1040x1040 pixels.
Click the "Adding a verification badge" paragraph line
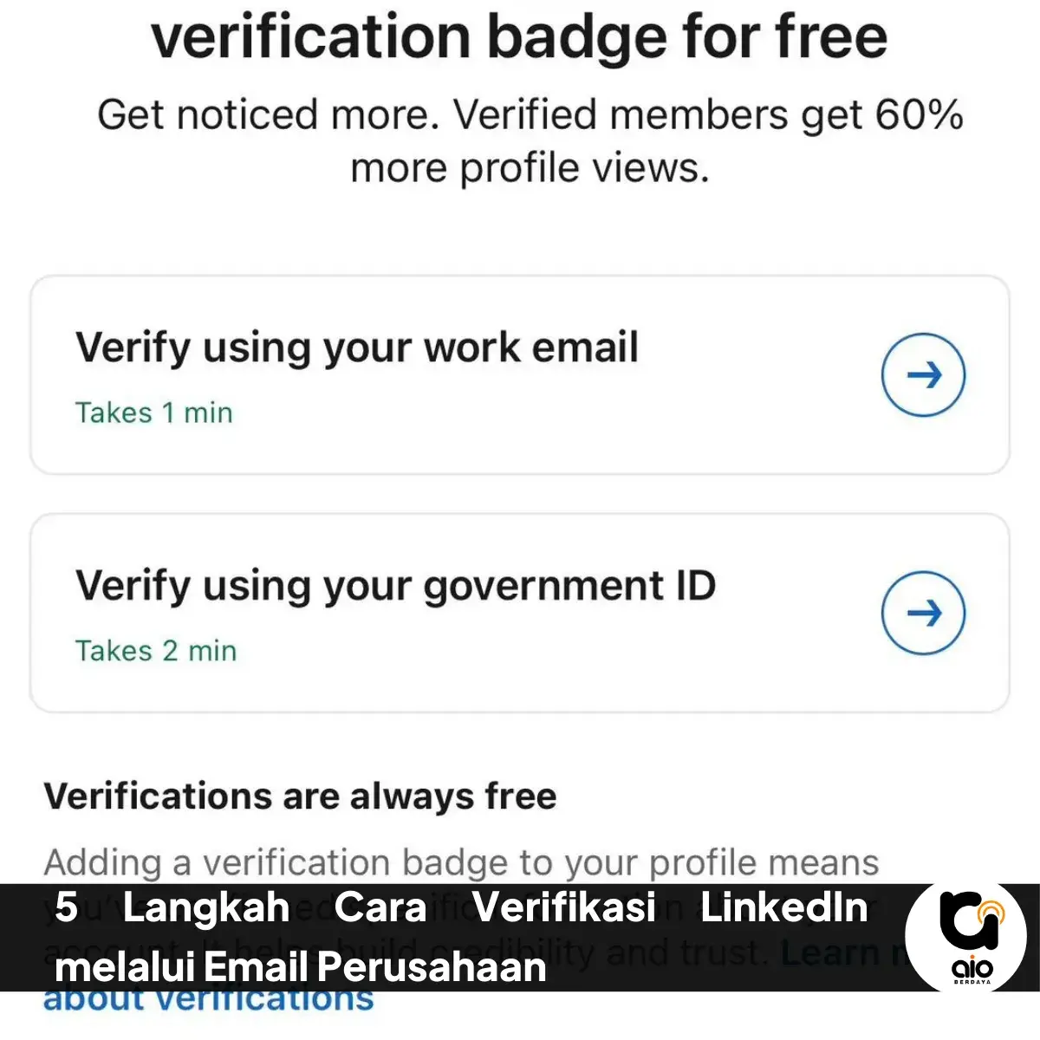[461, 863]
